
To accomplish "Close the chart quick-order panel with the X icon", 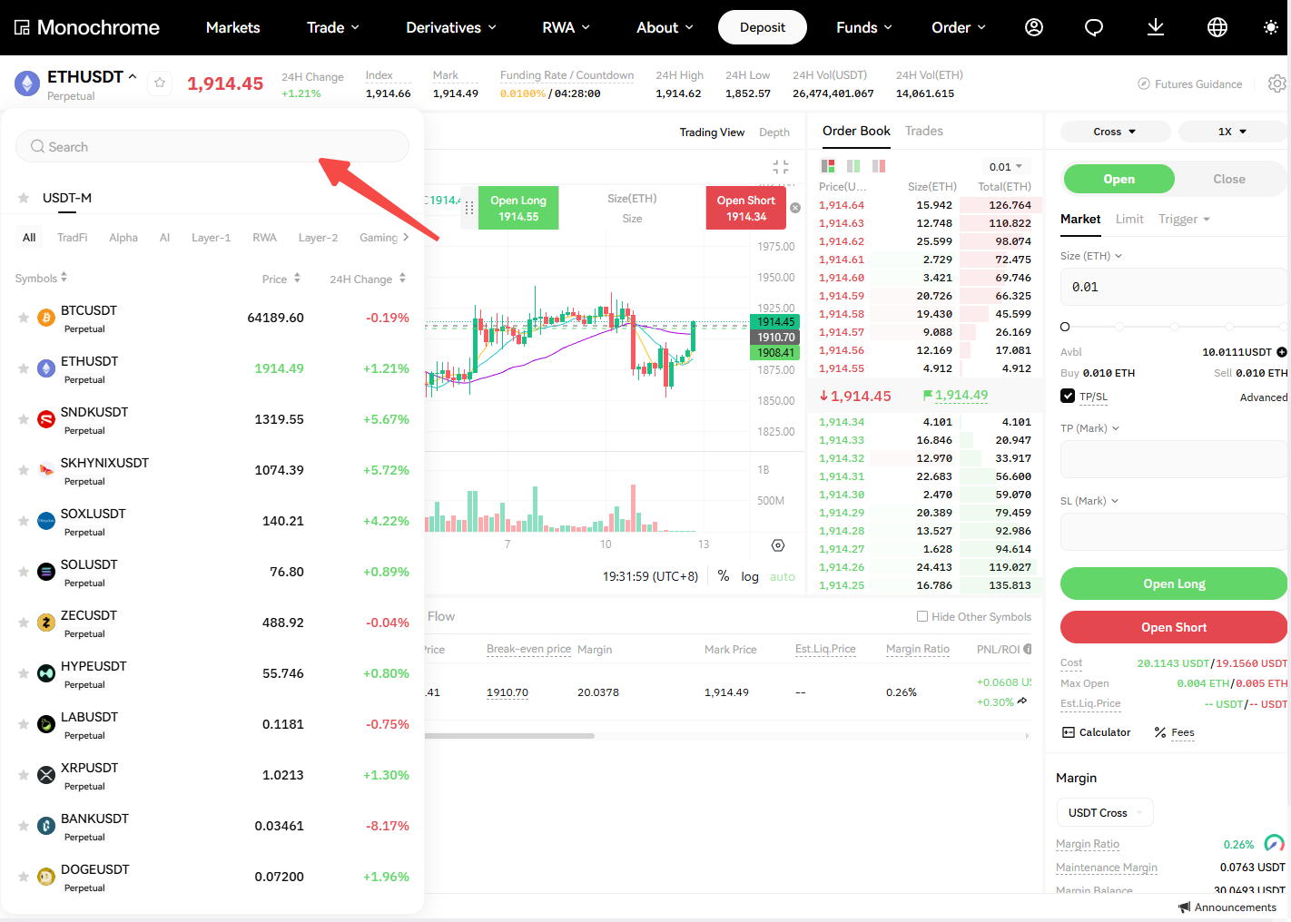I will coord(795,208).
